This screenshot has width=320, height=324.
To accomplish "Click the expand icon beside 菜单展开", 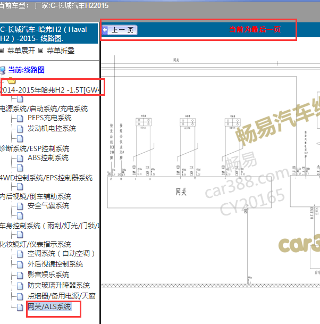I will (2, 50).
